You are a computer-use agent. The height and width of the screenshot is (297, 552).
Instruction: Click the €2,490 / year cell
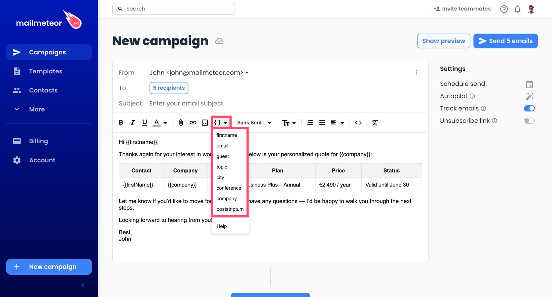point(338,185)
